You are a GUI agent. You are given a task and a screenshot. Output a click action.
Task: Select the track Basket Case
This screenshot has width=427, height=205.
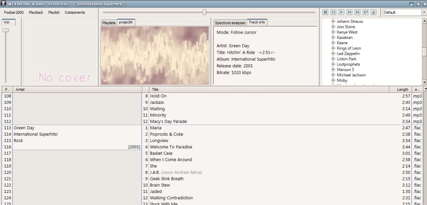161,153
